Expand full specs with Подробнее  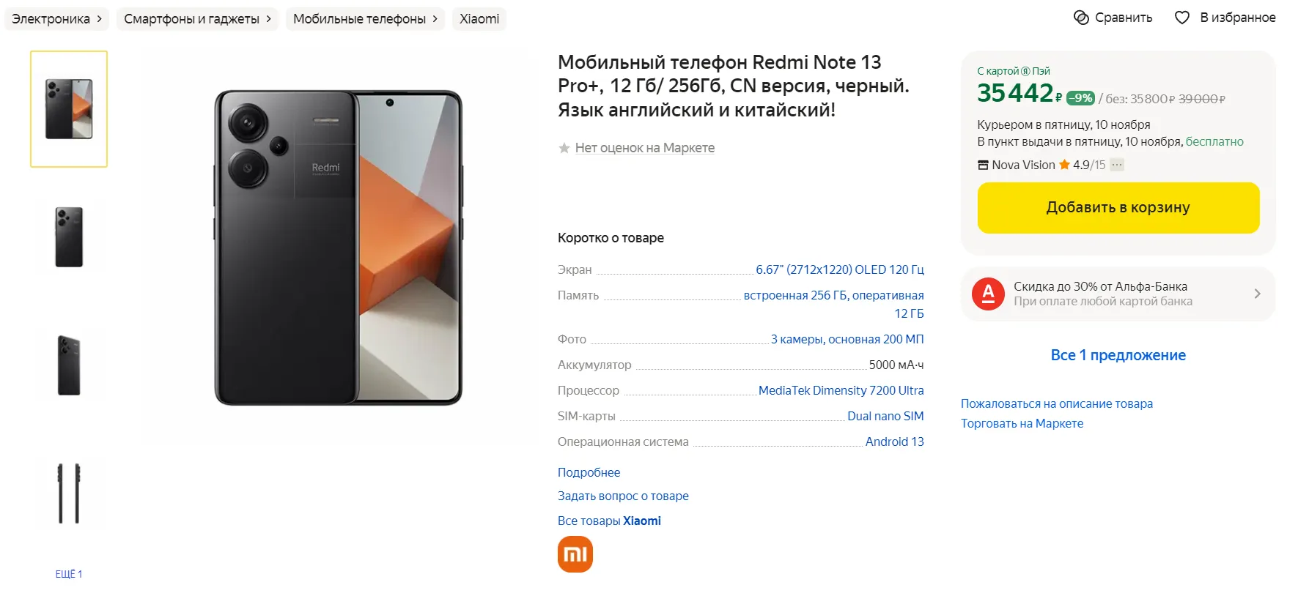pyautogui.click(x=589, y=472)
